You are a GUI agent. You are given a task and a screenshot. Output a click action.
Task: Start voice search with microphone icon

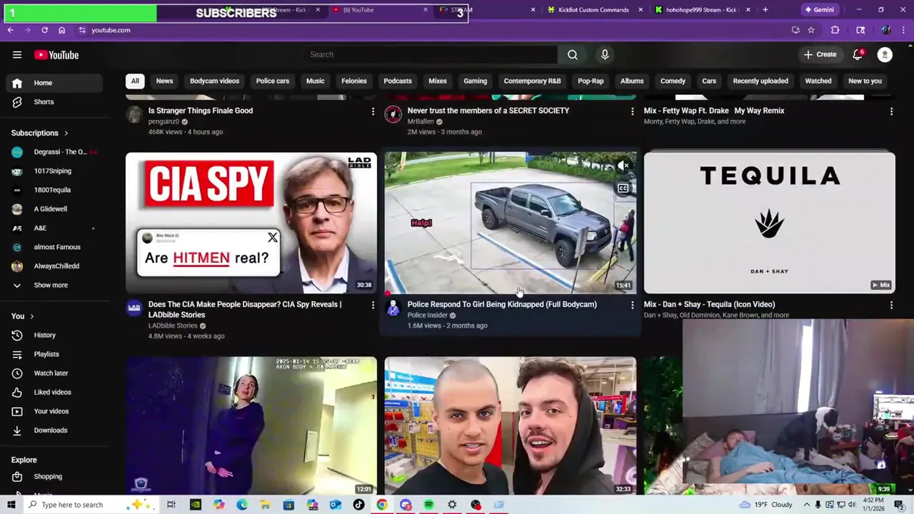coord(605,54)
